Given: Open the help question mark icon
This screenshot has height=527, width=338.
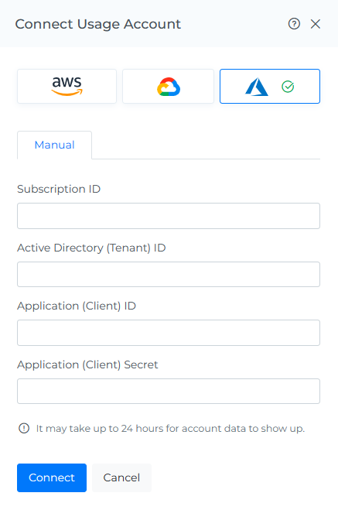Looking at the screenshot, I should tap(294, 24).
